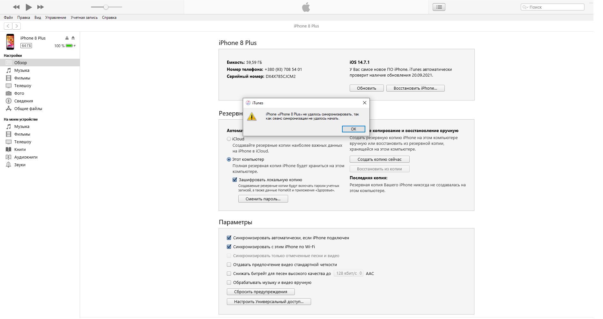Click the Поиск search field
The height and width of the screenshot is (319, 603).
pyautogui.click(x=553, y=7)
